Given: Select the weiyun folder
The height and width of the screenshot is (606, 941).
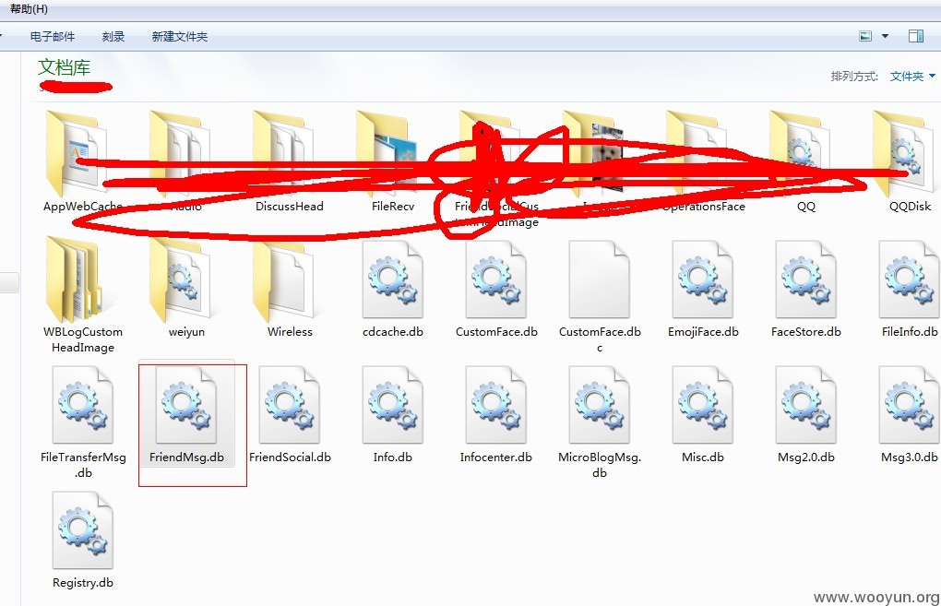Looking at the screenshot, I should tap(186, 288).
